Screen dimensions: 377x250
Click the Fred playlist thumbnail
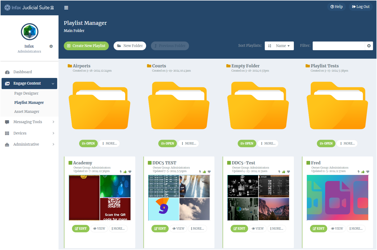tap(337, 198)
